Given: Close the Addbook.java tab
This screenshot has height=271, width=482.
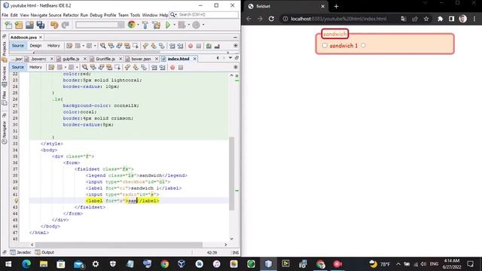Looking at the screenshot, I should [x=41, y=37].
